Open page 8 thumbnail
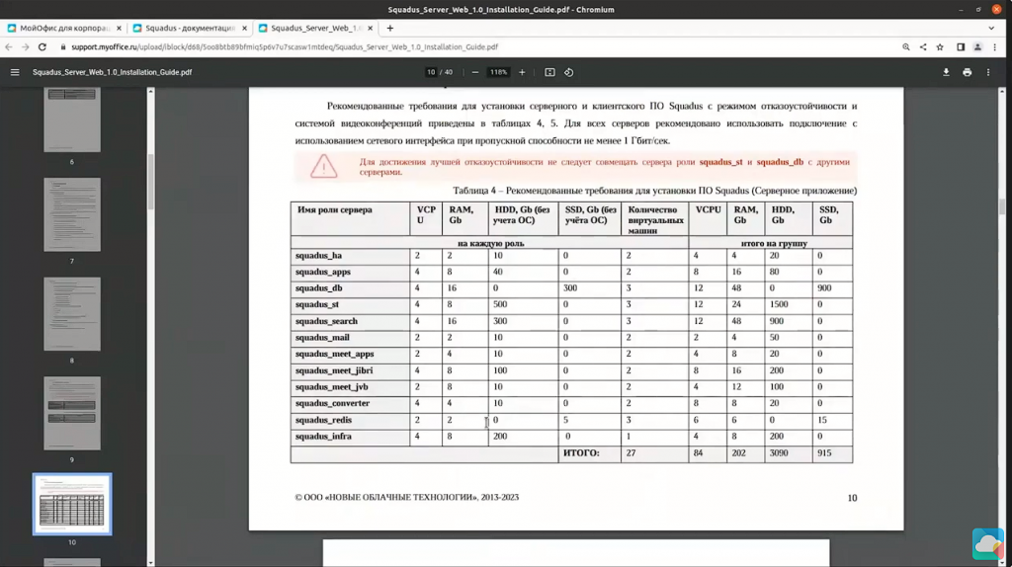This screenshot has height=567, width=1012. point(72,314)
